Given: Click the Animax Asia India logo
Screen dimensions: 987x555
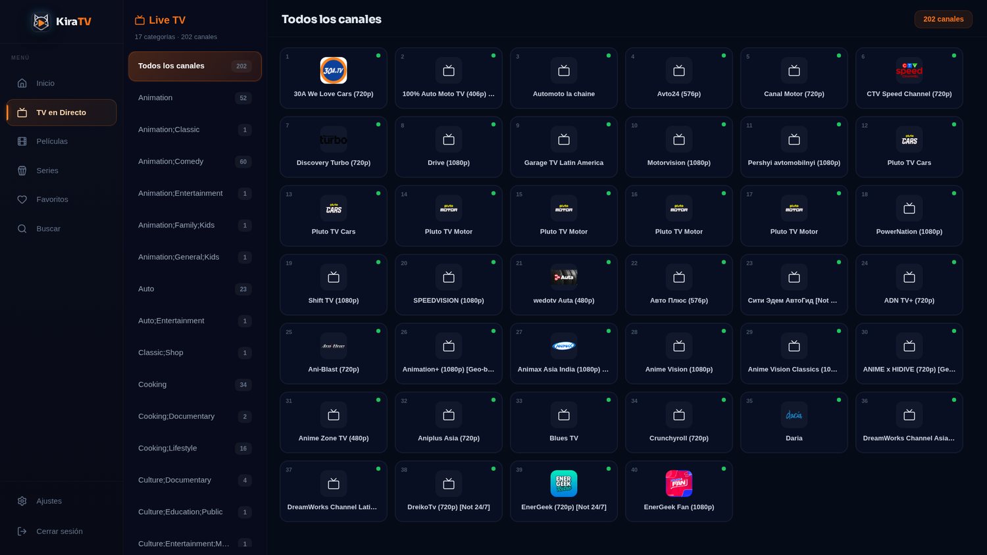Looking at the screenshot, I should (564, 346).
